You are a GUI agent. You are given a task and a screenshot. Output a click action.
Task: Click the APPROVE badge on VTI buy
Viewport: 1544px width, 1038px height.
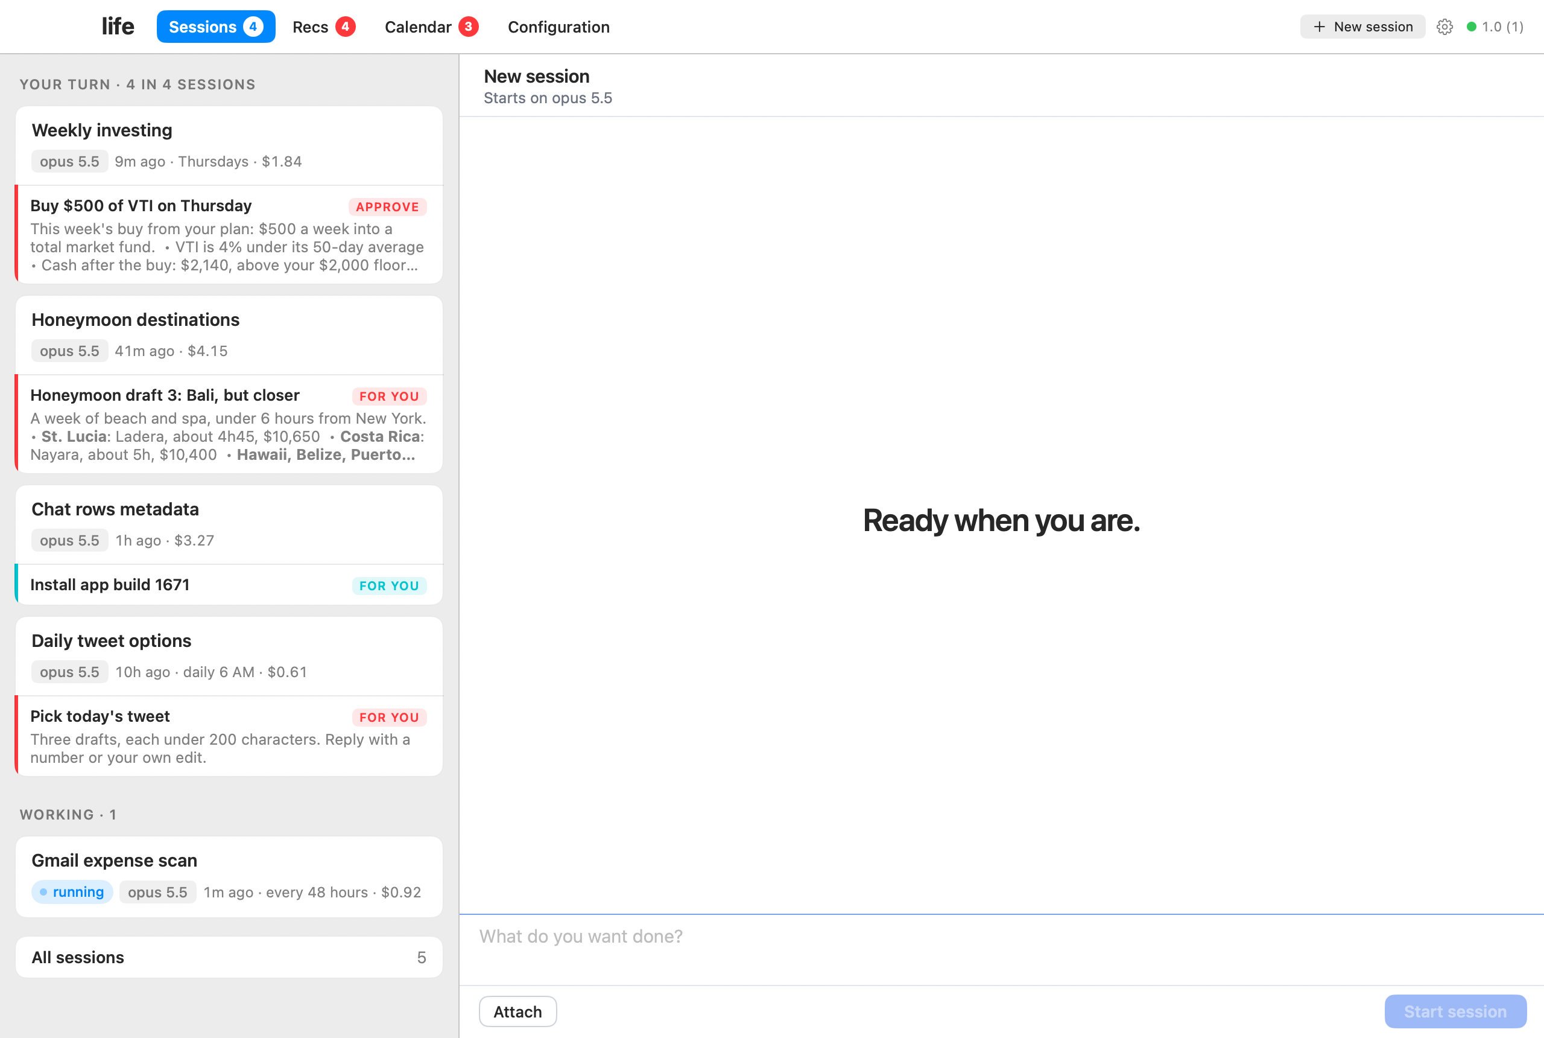click(388, 207)
